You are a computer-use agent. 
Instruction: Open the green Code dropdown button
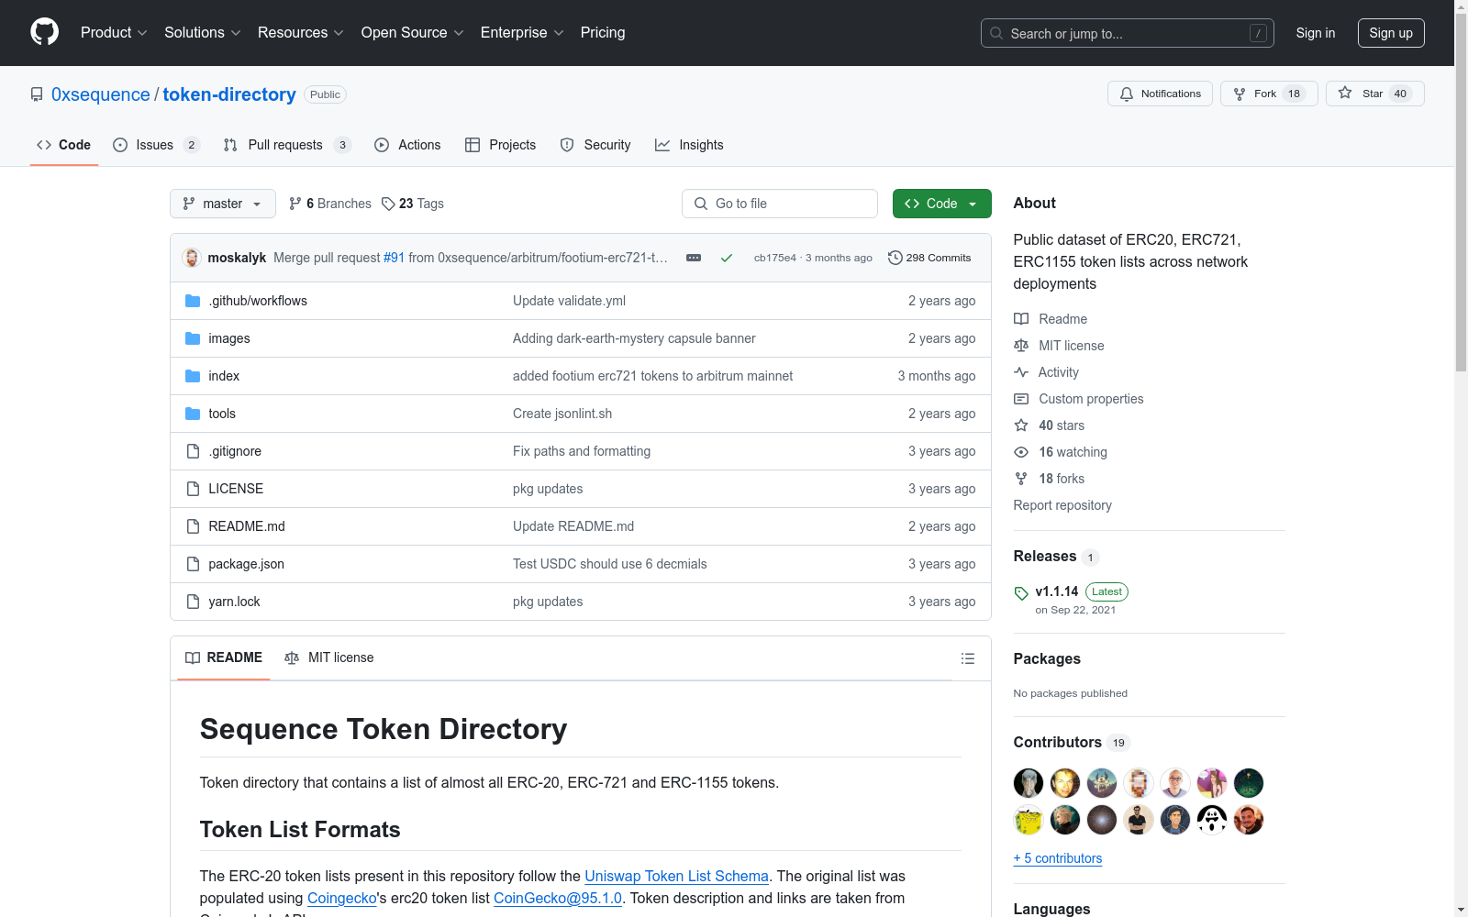click(941, 204)
